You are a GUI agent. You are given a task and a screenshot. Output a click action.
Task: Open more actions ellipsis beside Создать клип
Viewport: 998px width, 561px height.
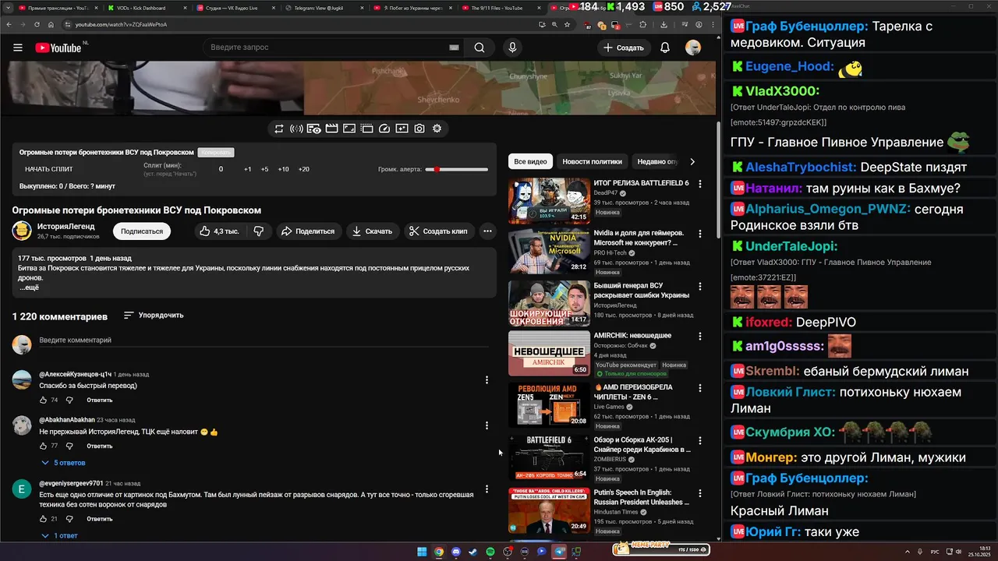pyautogui.click(x=487, y=231)
